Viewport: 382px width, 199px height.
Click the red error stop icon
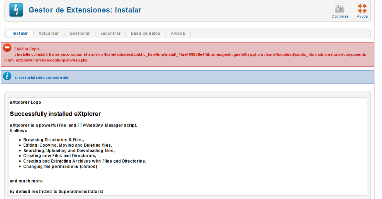click(x=7, y=48)
